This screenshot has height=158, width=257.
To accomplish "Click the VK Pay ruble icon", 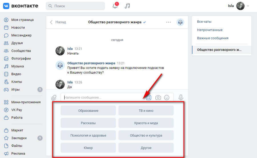I will (6, 110).
